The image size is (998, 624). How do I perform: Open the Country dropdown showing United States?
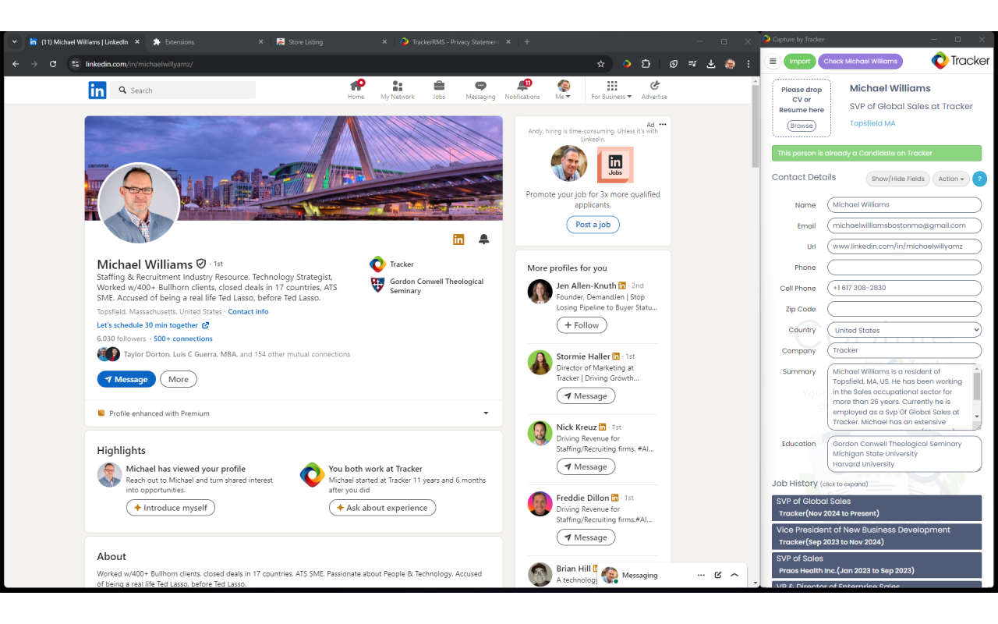tap(904, 330)
